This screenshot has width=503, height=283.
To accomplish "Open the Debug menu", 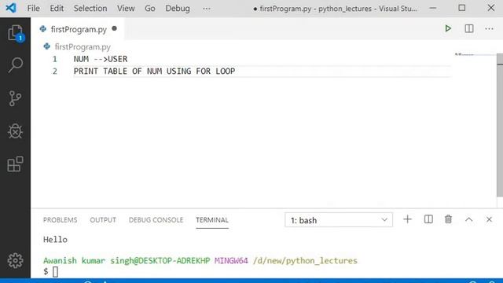I will tap(178, 9).
